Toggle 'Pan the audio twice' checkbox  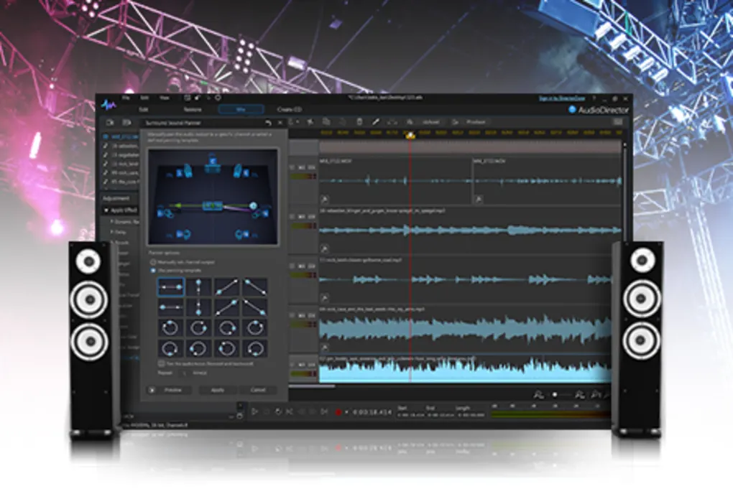(x=161, y=363)
